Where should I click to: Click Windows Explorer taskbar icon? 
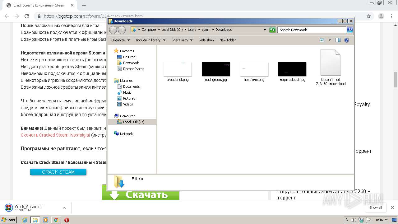click(x=35, y=220)
